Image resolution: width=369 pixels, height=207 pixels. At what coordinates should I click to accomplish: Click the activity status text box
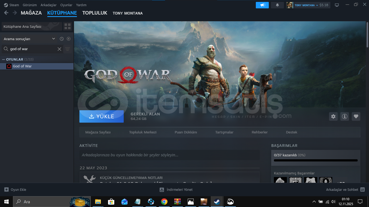pos(169,155)
